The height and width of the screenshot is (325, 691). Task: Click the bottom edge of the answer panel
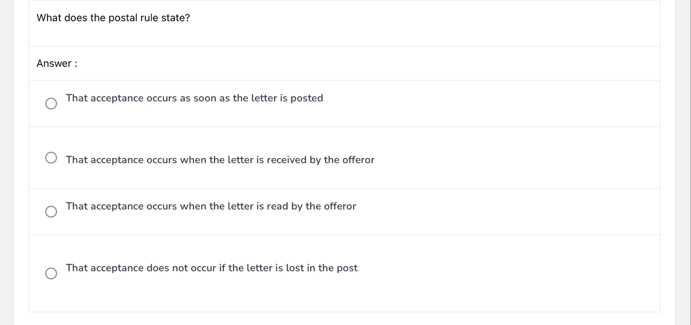[x=344, y=311]
